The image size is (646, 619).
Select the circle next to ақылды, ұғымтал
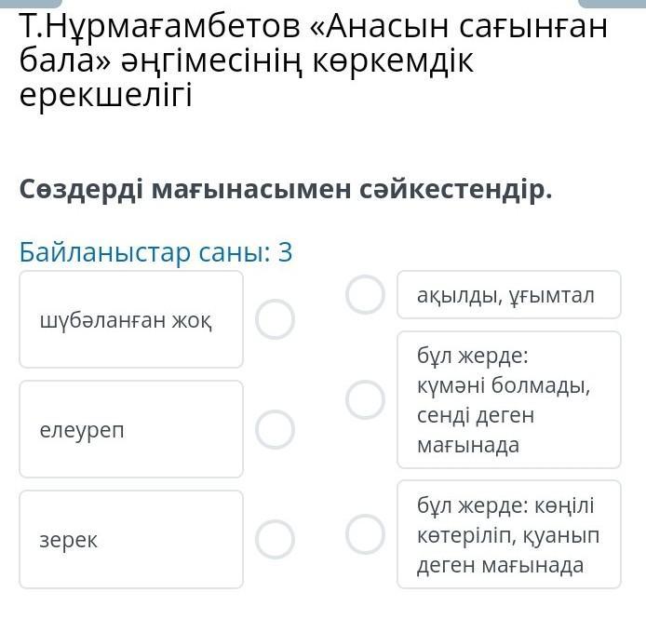pos(366,295)
